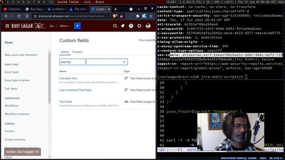Switch to the Trashed tab
285x160 pixels.
[77, 52]
